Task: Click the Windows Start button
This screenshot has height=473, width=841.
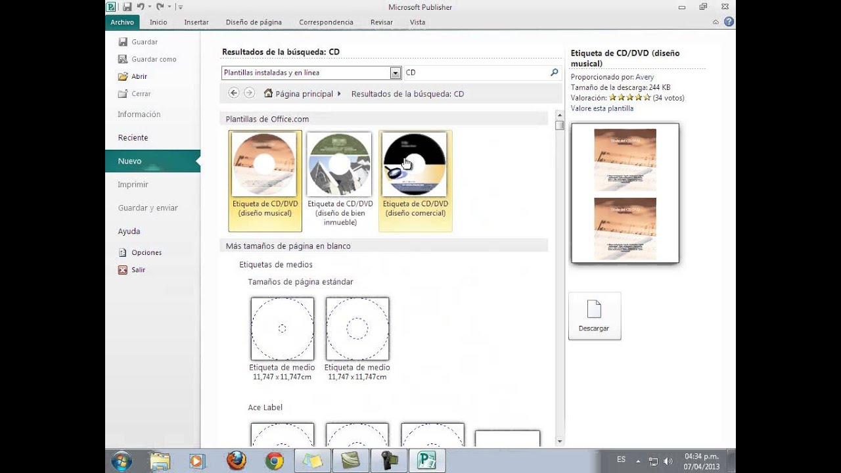Action: tap(122, 461)
